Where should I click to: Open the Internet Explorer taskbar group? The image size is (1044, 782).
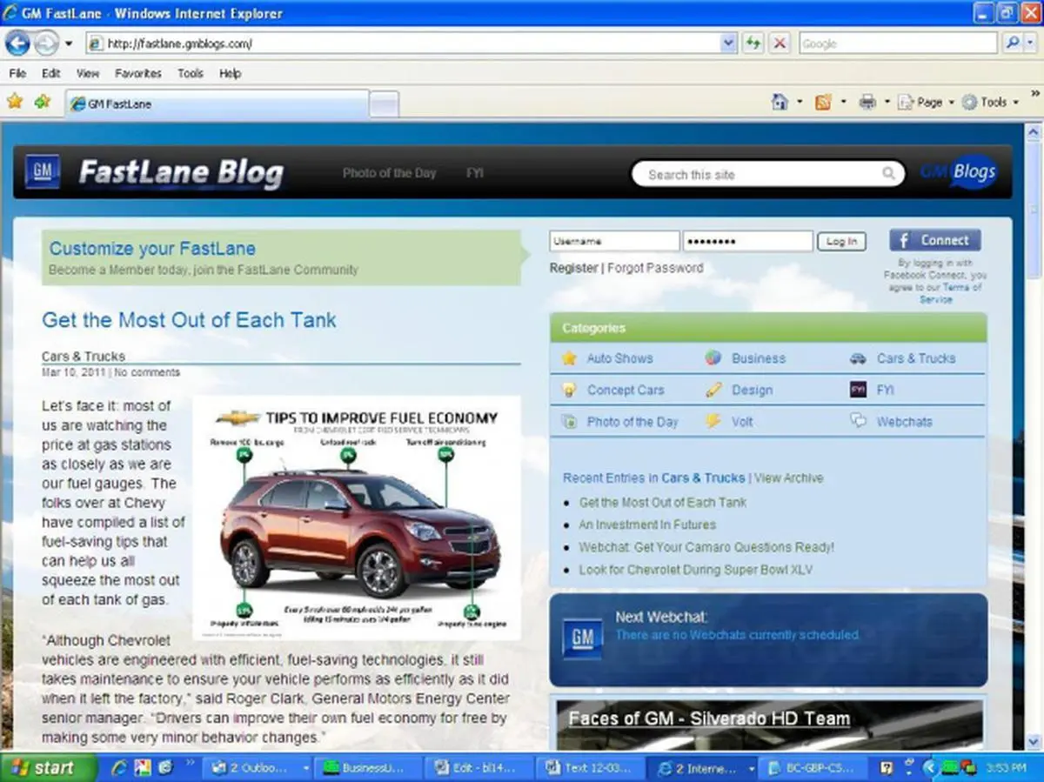706,768
